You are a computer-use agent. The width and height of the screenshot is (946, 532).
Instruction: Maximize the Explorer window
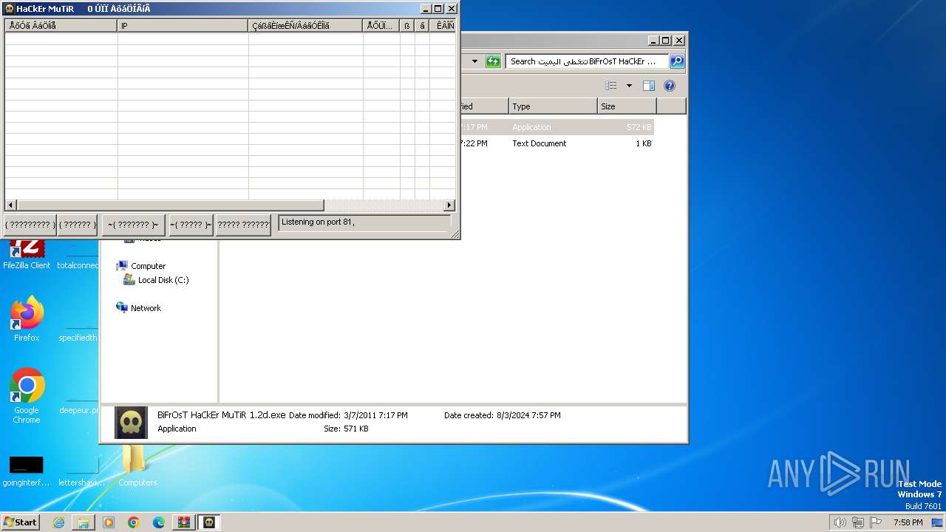point(666,41)
